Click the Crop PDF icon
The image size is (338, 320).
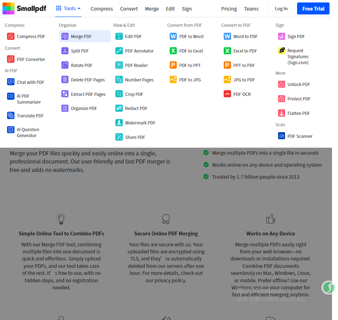click(119, 94)
